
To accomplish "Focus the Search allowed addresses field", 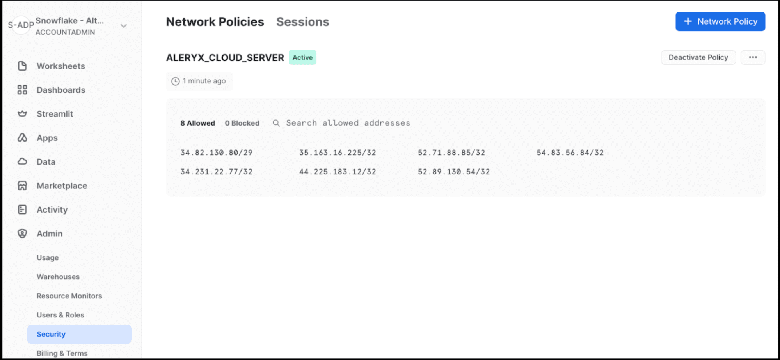I will (348, 123).
